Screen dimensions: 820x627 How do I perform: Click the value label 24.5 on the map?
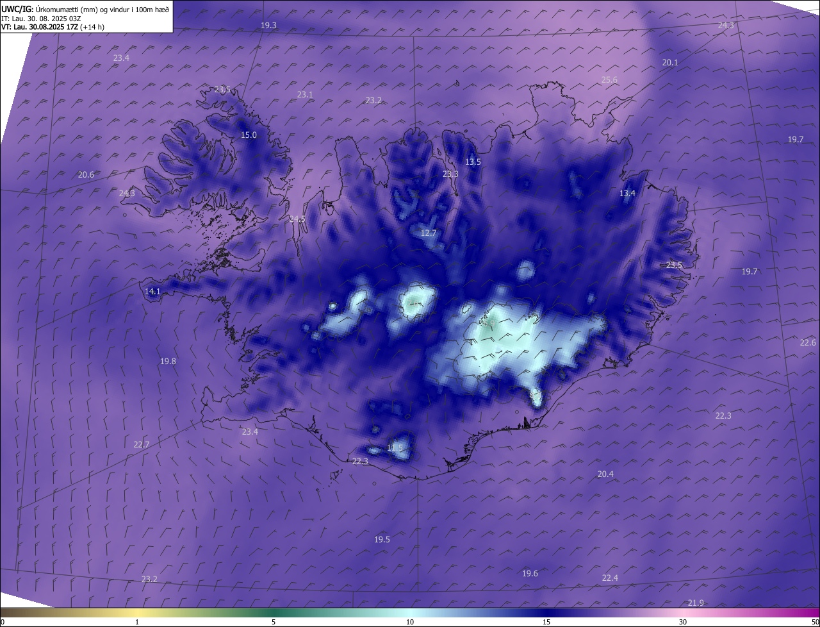point(297,219)
